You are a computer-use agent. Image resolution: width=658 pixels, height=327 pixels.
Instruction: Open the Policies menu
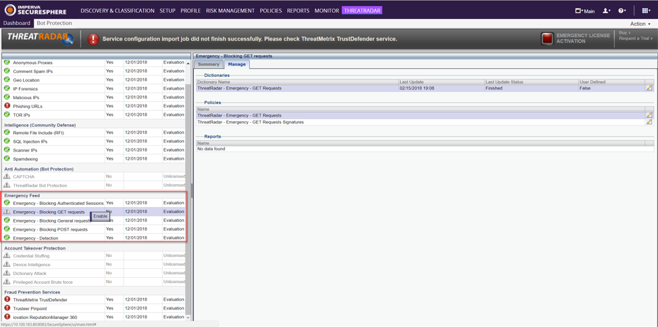click(271, 11)
